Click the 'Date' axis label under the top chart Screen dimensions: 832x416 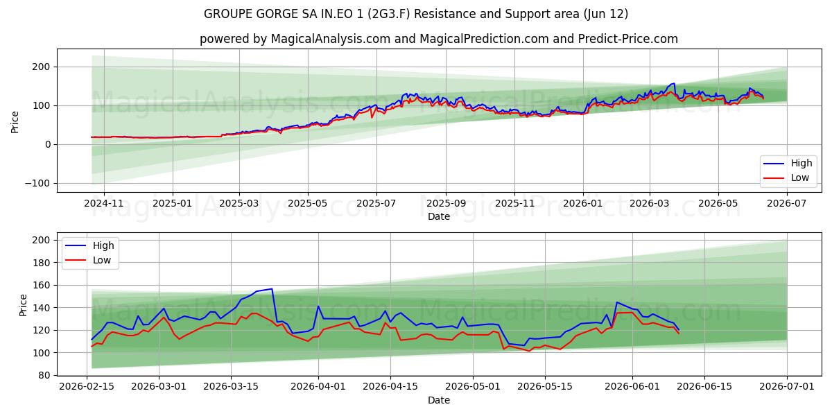tap(439, 216)
